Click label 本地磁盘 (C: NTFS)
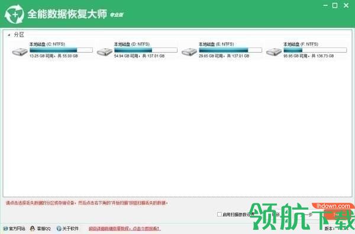 [x=47, y=44]
